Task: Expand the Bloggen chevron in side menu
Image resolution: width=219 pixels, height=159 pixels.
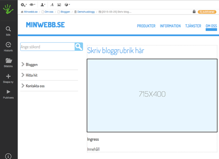Action: click(x=23, y=64)
